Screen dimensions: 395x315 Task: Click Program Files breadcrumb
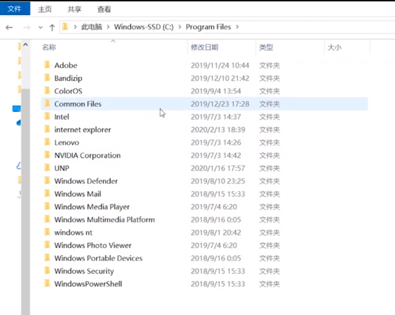point(208,27)
